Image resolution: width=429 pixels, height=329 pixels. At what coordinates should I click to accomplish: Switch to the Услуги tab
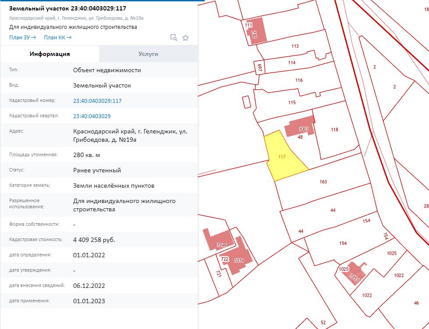[148, 54]
